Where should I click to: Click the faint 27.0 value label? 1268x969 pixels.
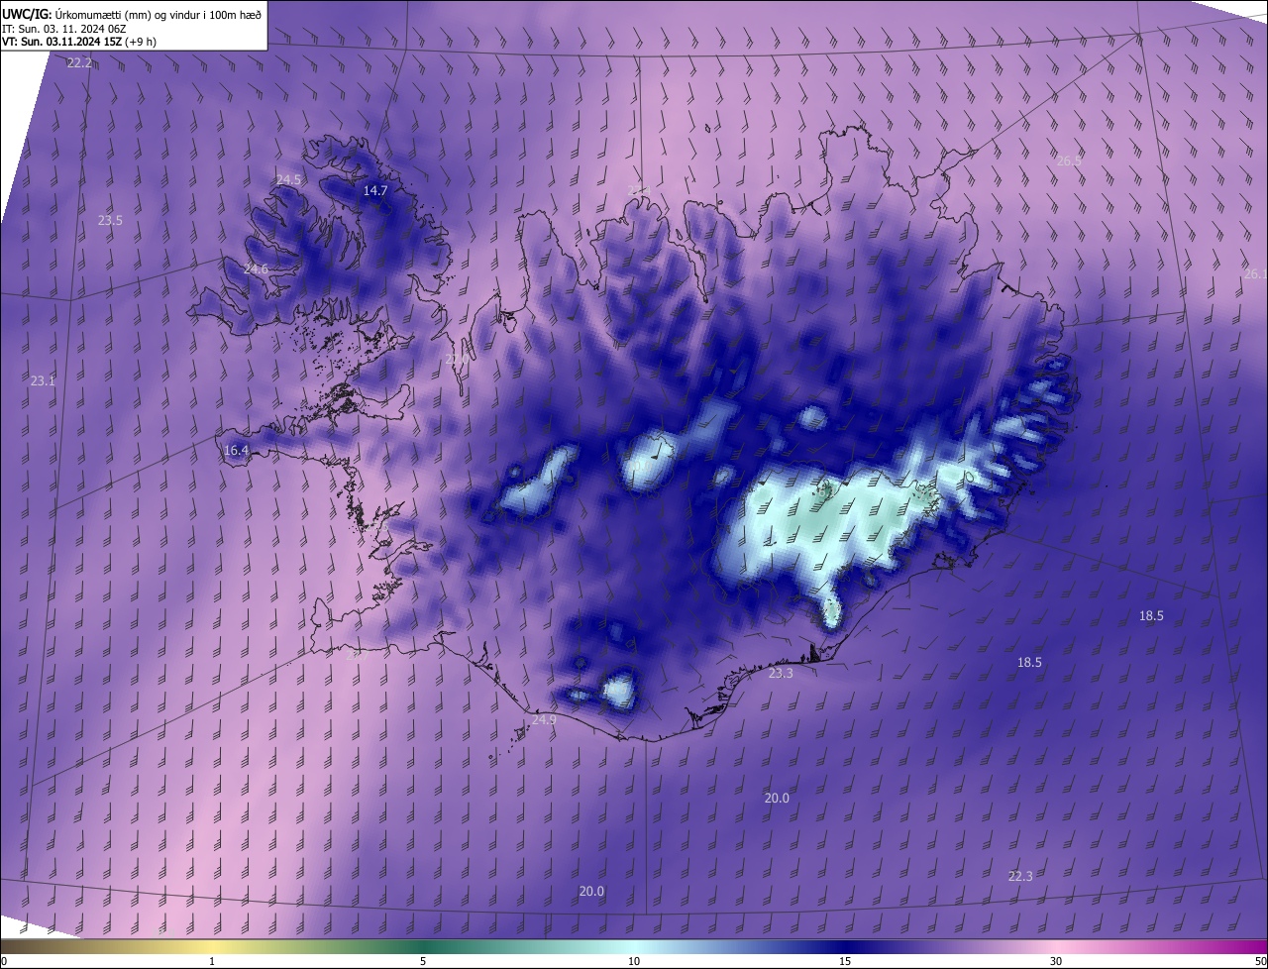pyautogui.click(x=455, y=359)
